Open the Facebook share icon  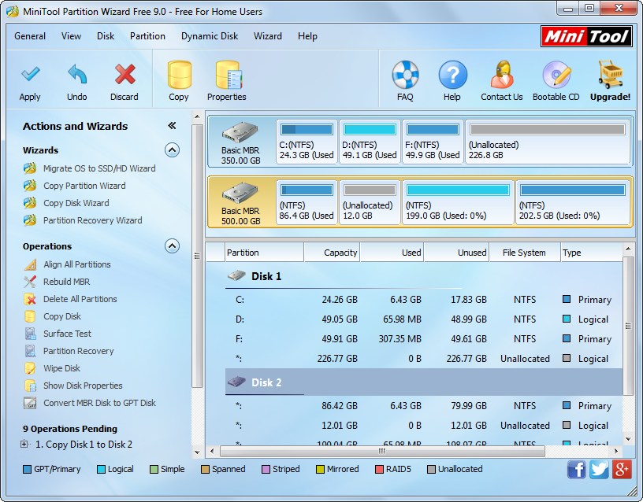click(x=577, y=469)
